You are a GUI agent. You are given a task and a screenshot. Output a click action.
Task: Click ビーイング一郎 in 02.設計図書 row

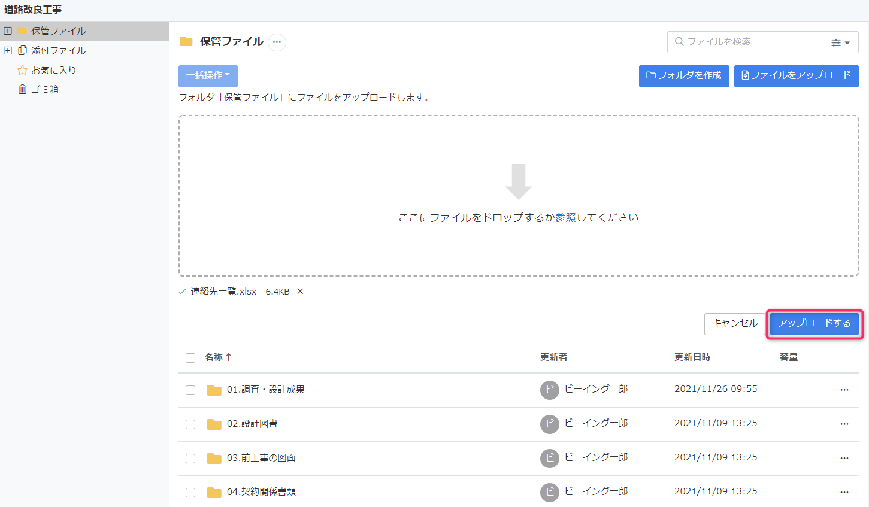[596, 423]
